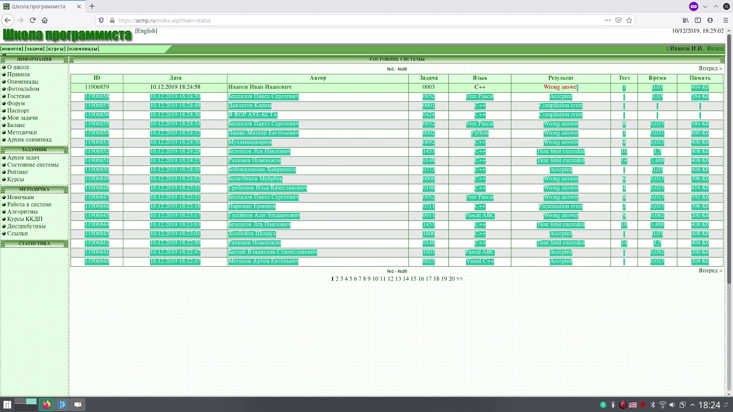Open page actions three-dot menu
Screen dimensions: 733x412
point(608,20)
